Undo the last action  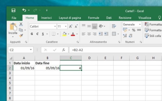click(x=24, y=10)
